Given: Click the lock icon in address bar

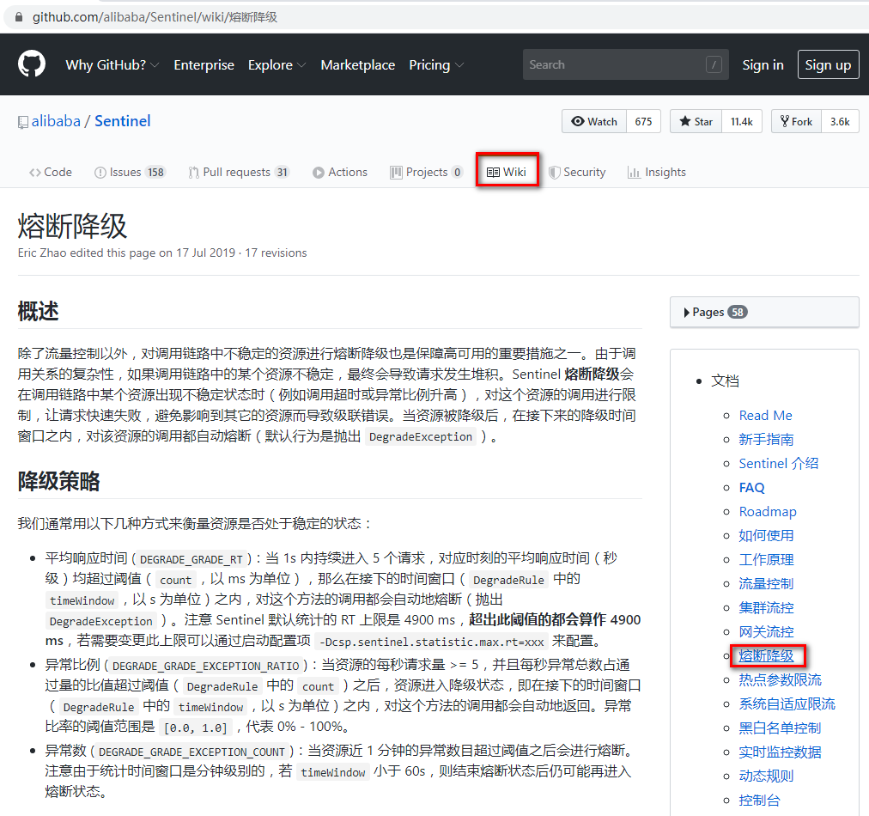Looking at the screenshot, I should point(18,17).
